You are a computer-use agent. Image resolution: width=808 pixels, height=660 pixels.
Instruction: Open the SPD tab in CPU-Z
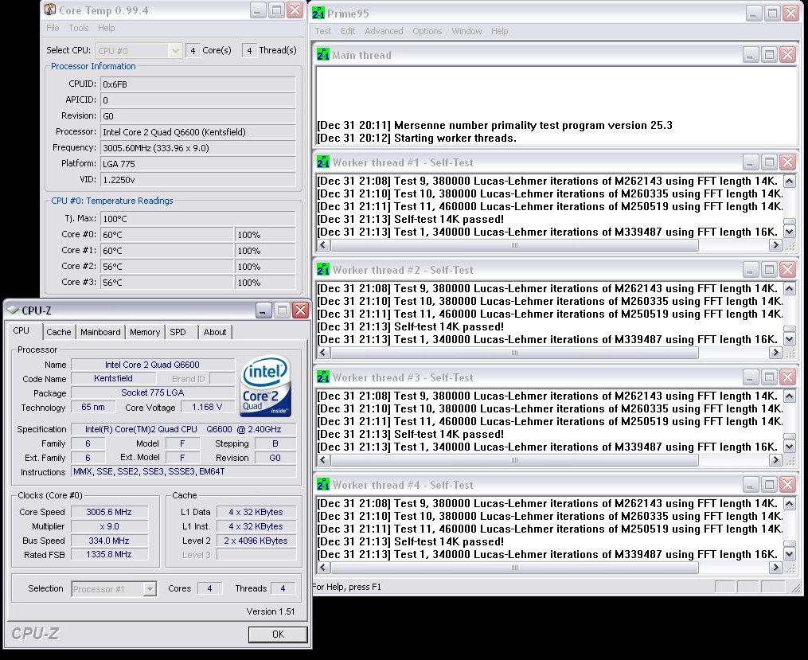pyautogui.click(x=178, y=332)
